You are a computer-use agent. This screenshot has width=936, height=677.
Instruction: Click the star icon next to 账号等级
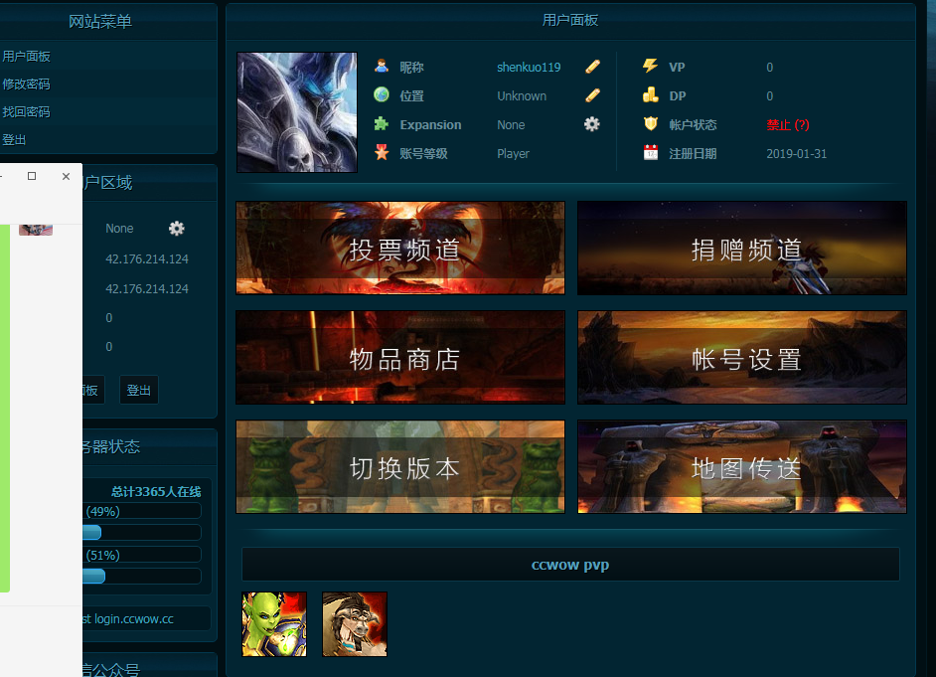click(381, 153)
